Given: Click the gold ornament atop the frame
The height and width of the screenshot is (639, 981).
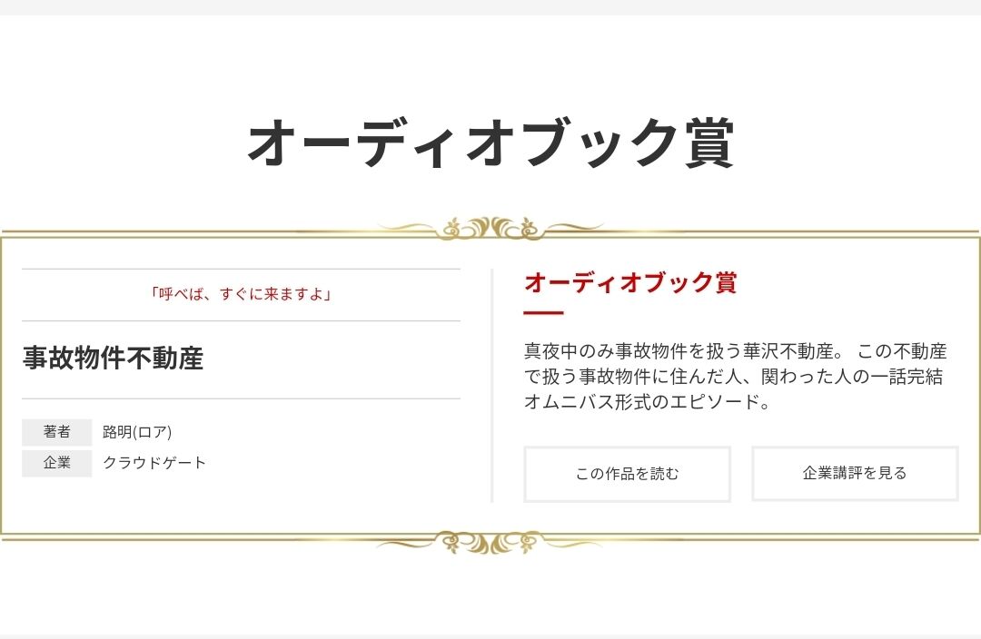Looking at the screenshot, I should tap(491, 228).
